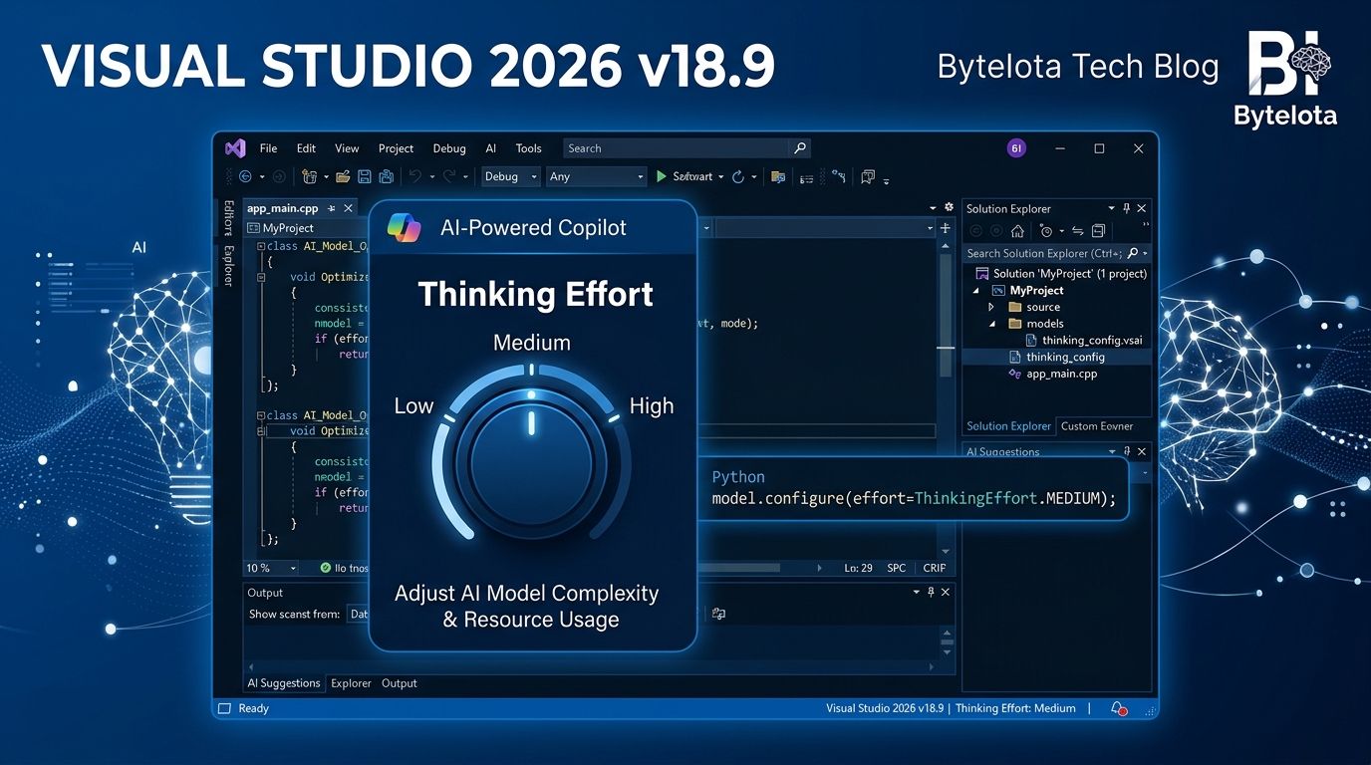Click the open file folder icon

343,176
